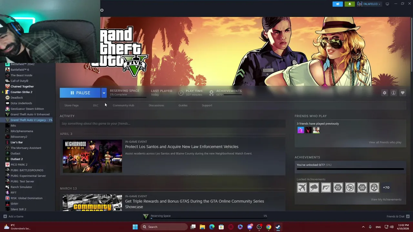Open the Discussions tab
This screenshot has height=232, width=413.
coord(156,105)
